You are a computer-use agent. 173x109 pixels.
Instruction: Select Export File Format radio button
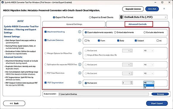point(54,17)
